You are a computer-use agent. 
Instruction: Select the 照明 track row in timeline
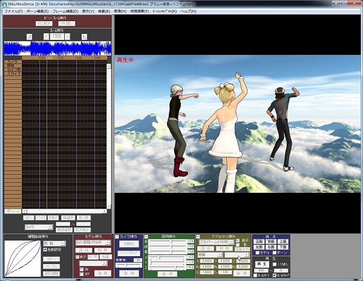pos(13,66)
